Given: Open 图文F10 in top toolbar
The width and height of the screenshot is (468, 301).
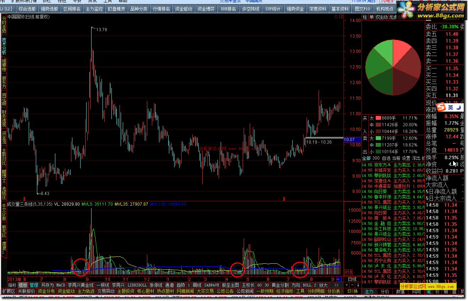Looking at the screenshot, I should coord(362,9).
